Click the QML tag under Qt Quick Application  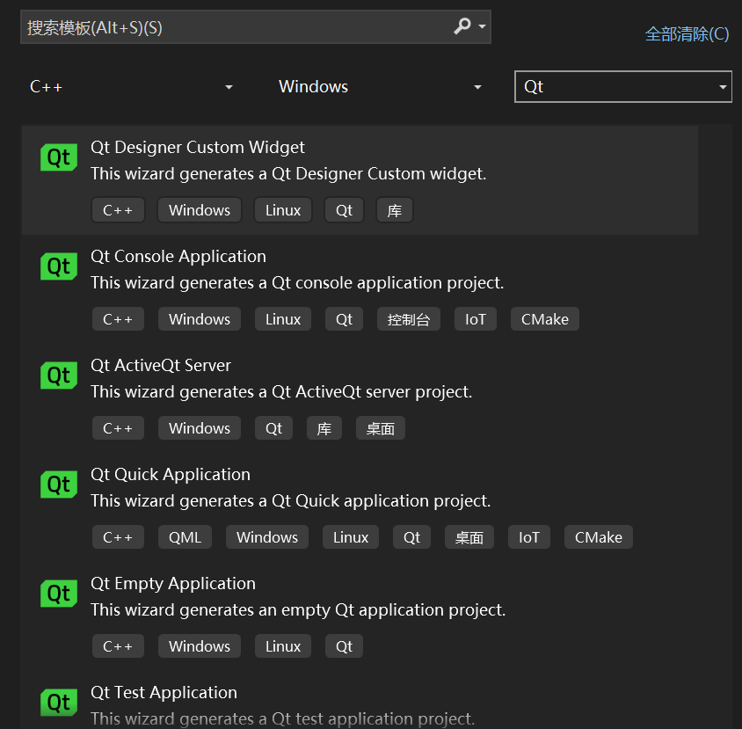click(185, 536)
